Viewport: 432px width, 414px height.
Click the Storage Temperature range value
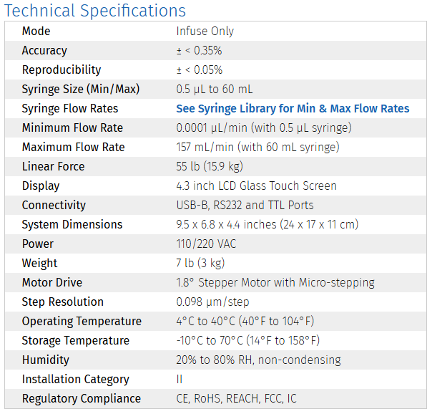(x=247, y=341)
